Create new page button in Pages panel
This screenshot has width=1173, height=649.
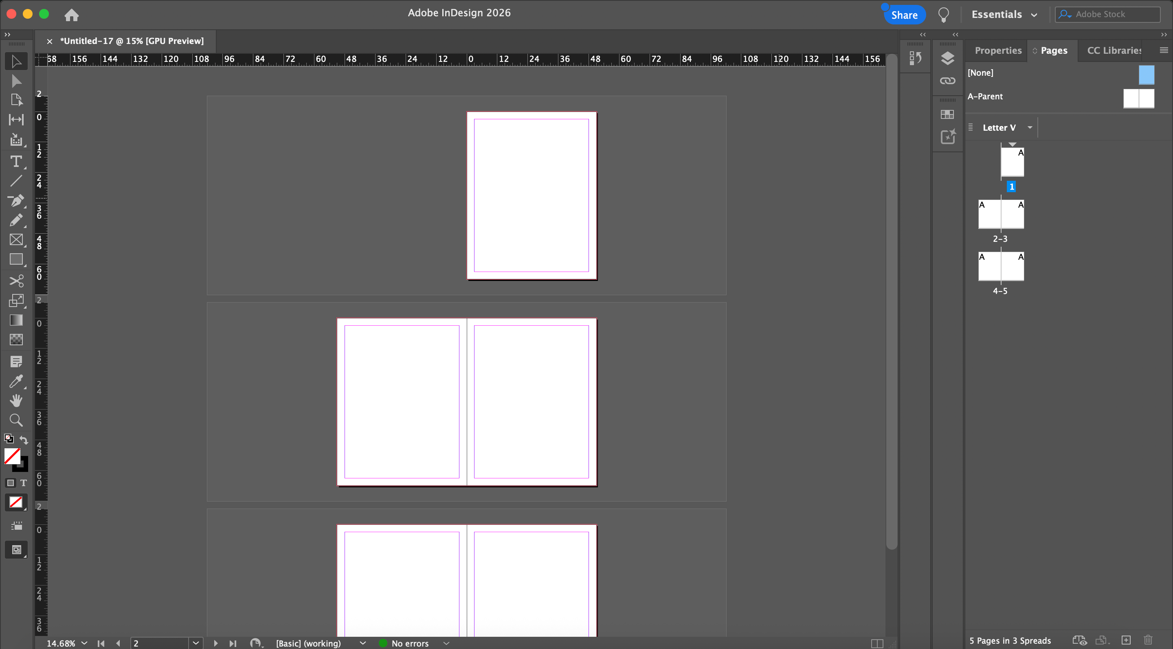[1126, 640]
